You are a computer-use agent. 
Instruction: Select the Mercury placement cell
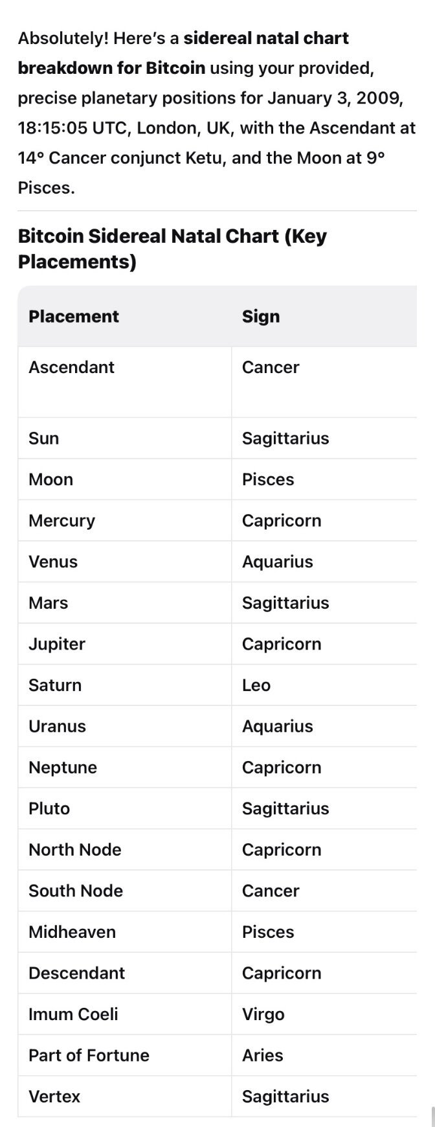point(61,521)
